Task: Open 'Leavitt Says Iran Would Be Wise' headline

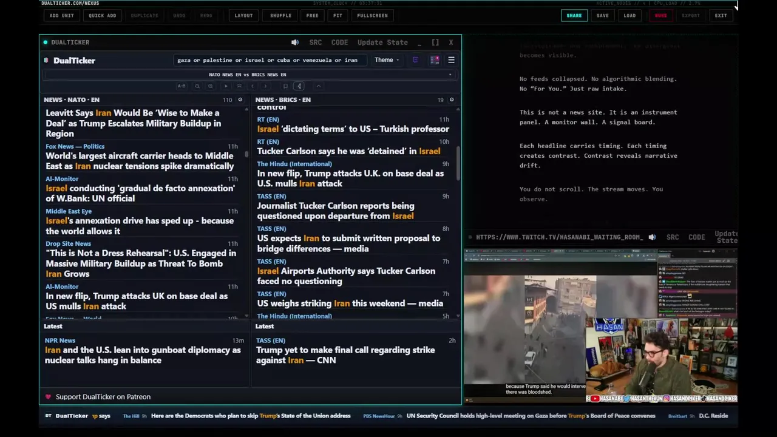Action: pos(133,123)
